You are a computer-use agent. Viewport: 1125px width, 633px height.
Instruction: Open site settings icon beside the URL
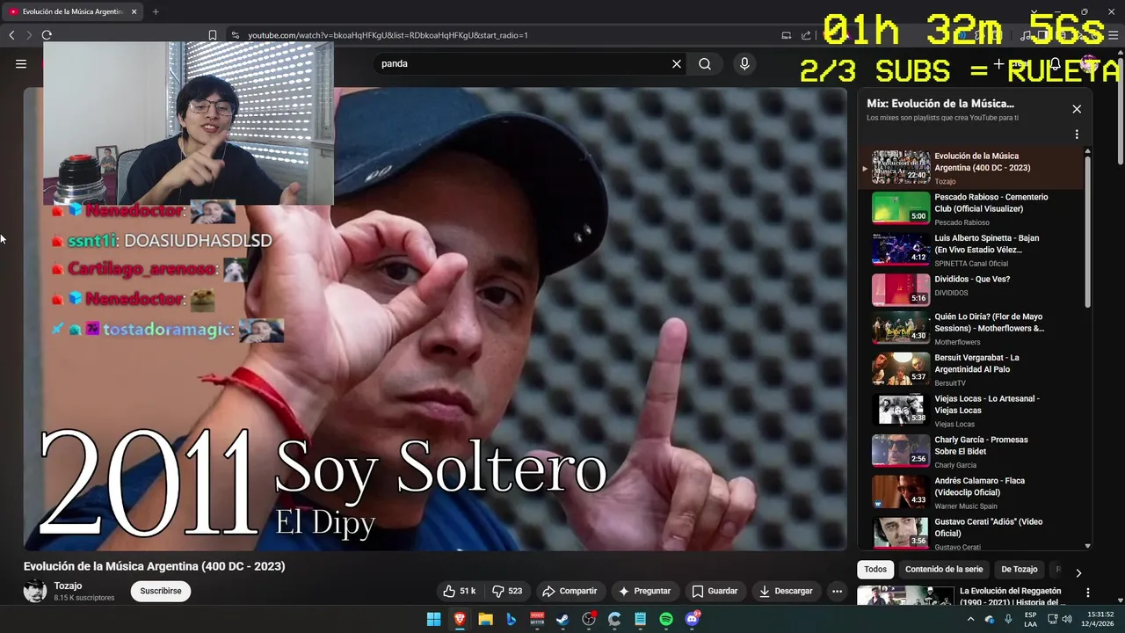(235, 35)
